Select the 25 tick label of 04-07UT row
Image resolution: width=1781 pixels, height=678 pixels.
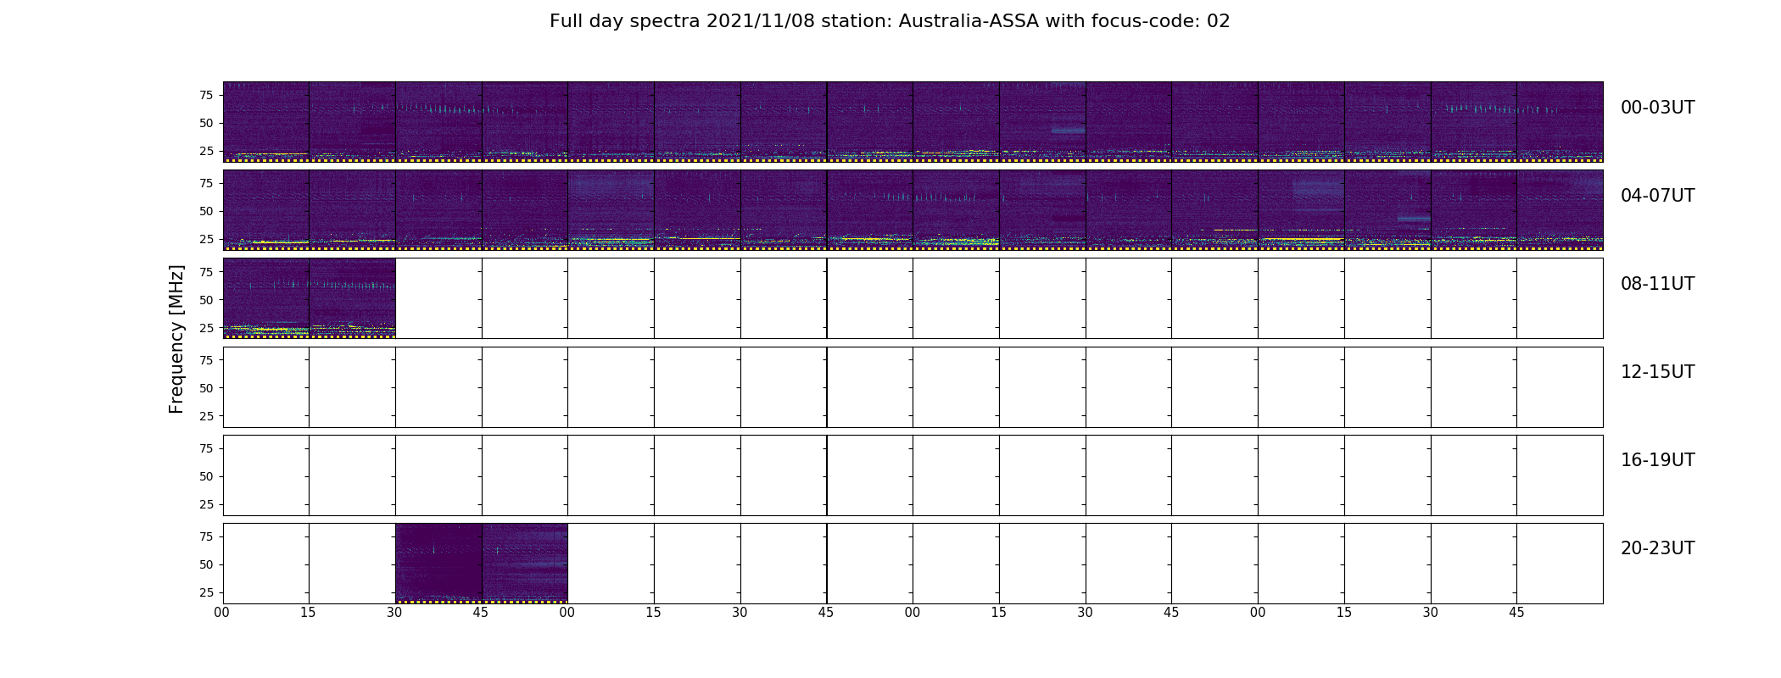[x=206, y=239]
